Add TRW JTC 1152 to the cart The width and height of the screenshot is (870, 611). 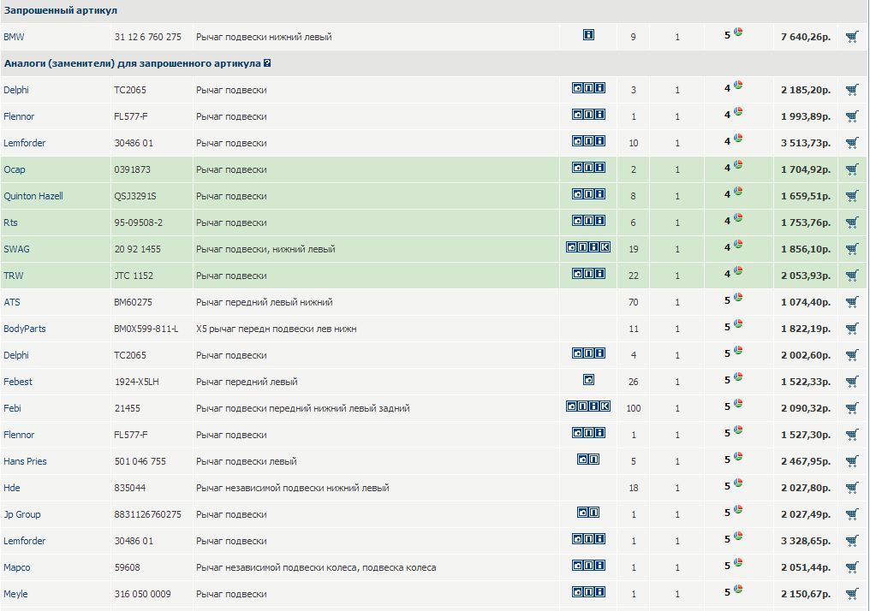[852, 276]
